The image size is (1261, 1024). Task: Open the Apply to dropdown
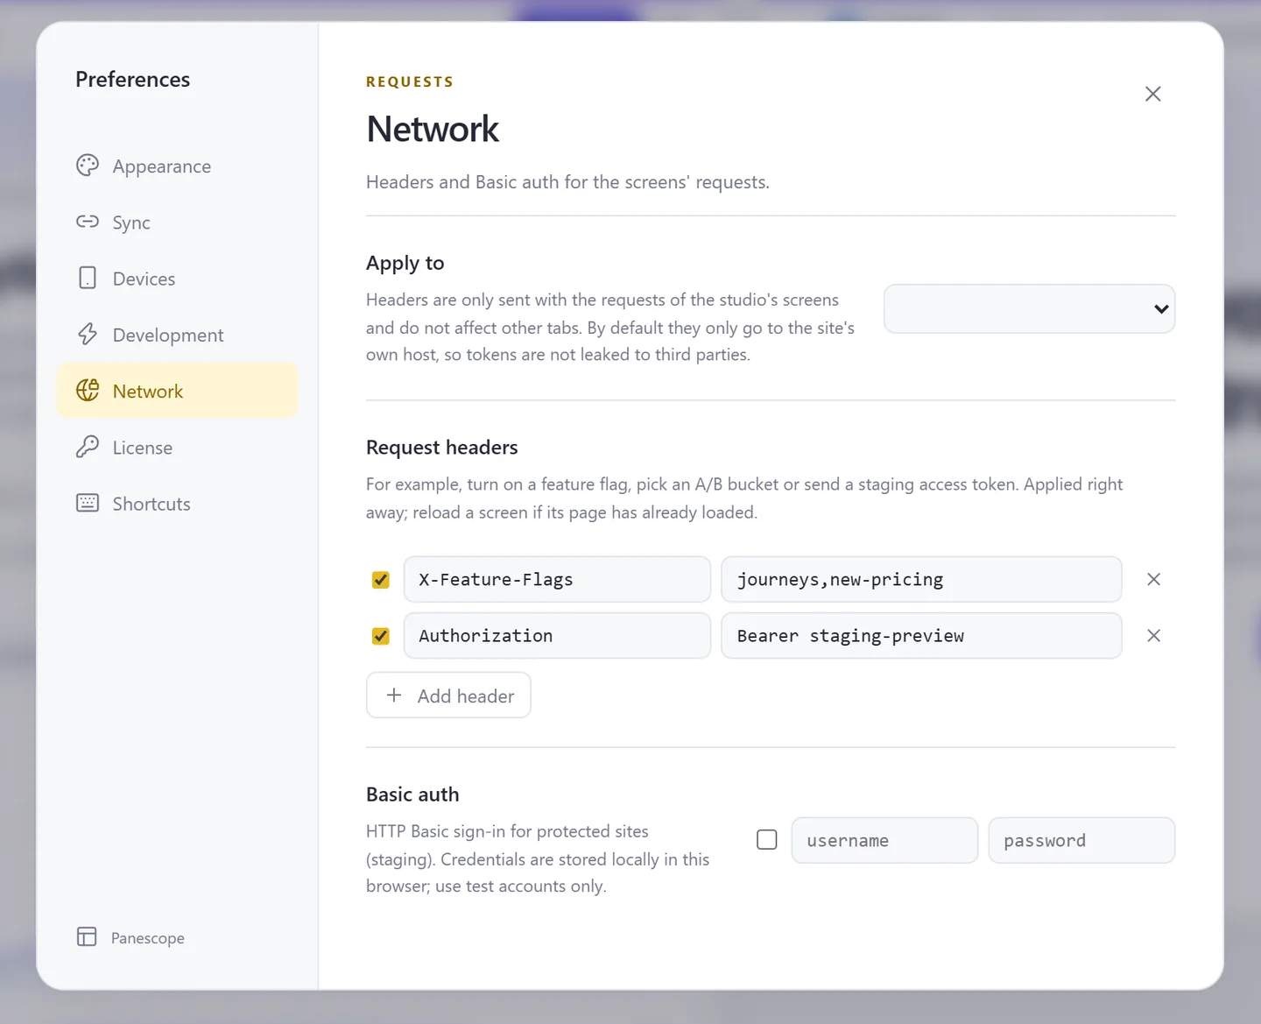[1029, 308]
